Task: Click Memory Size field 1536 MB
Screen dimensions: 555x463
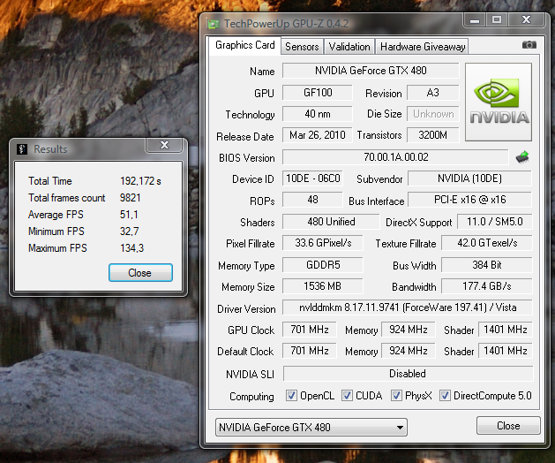Action: [x=323, y=286]
